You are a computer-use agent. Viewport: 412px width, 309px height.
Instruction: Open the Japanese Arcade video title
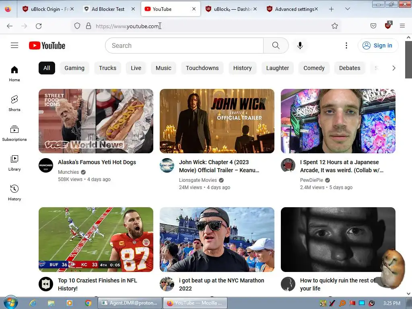pos(342,166)
